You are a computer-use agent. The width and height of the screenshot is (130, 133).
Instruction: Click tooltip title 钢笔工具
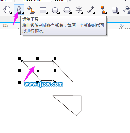pyautogui.click(x=30, y=19)
